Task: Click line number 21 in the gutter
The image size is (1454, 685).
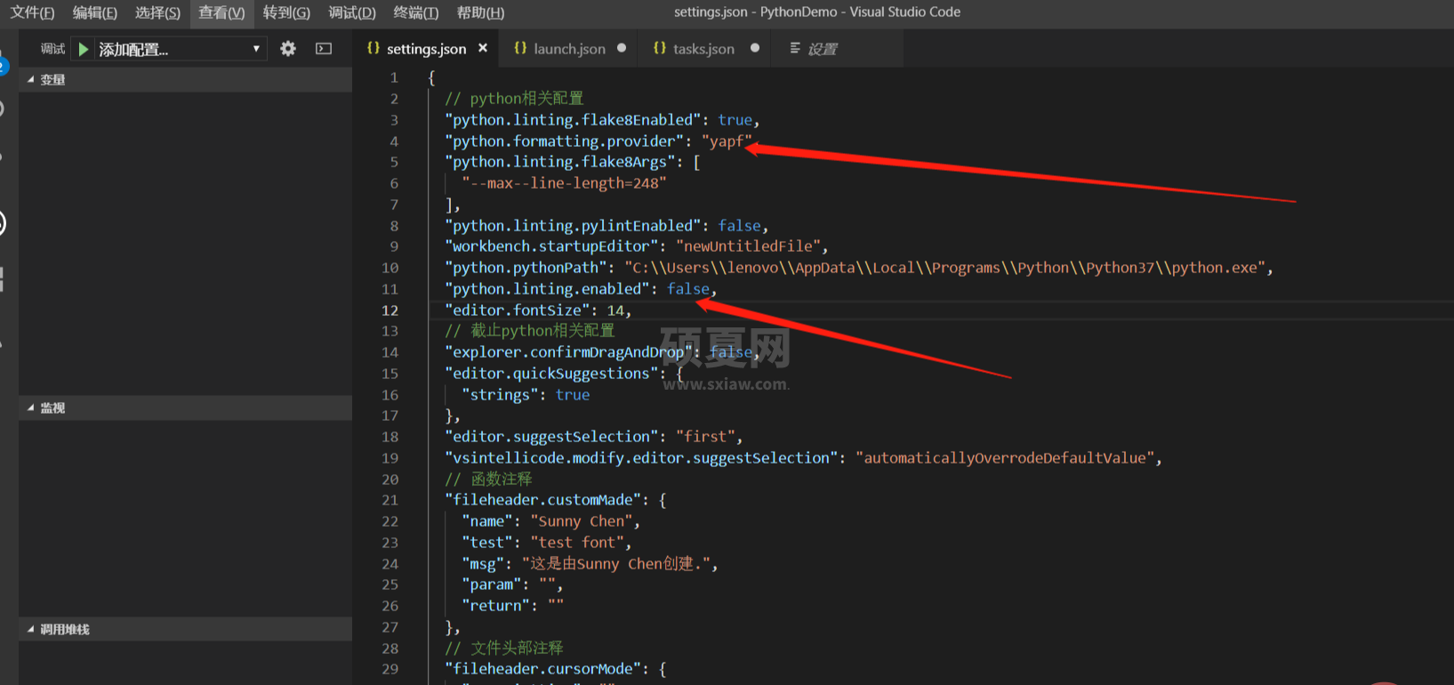Action: [390, 500]
